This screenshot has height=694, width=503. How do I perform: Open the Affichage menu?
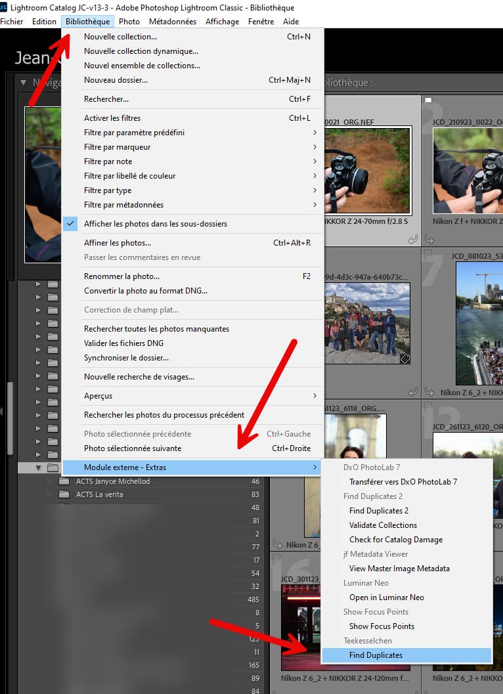[x=222, y=21]
